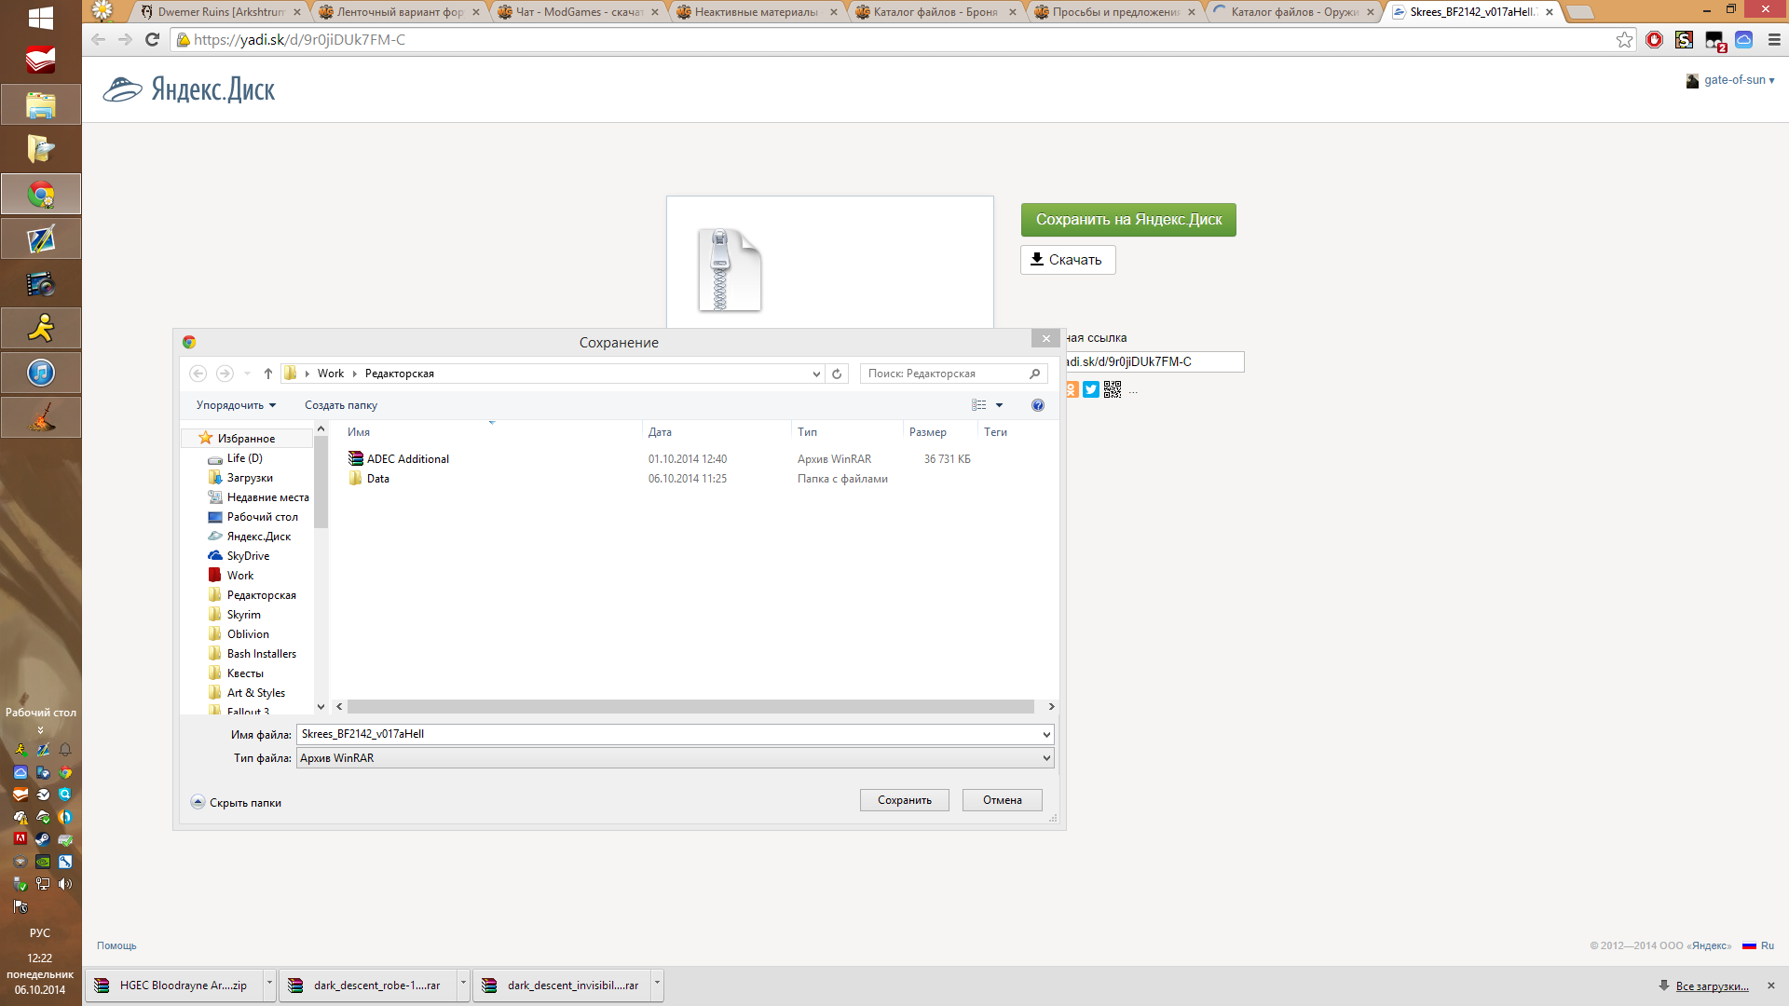Reload the page in Chrome
1789x1006 pixels.
(153, 40)
